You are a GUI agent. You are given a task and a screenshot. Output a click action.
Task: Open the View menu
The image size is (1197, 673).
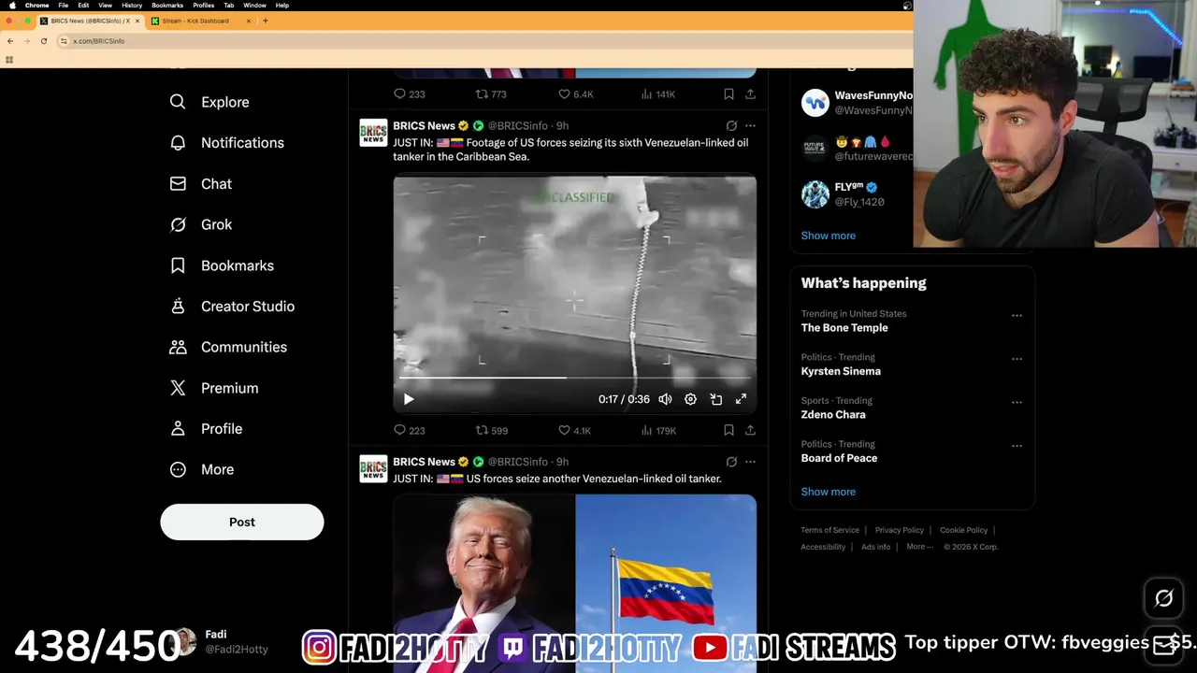tap(106, 5)
